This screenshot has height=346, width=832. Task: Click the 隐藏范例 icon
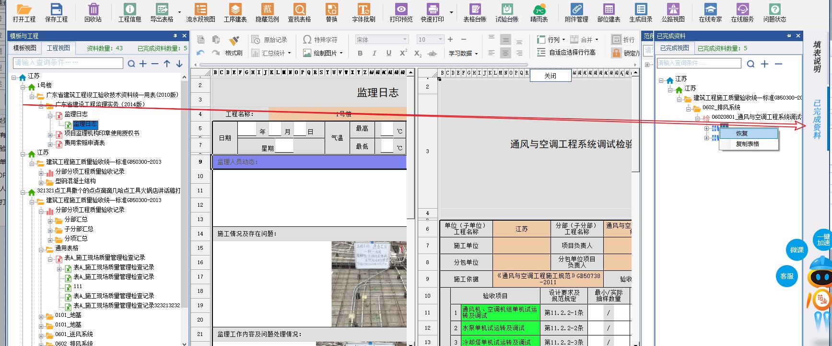[x=267, y=13]
